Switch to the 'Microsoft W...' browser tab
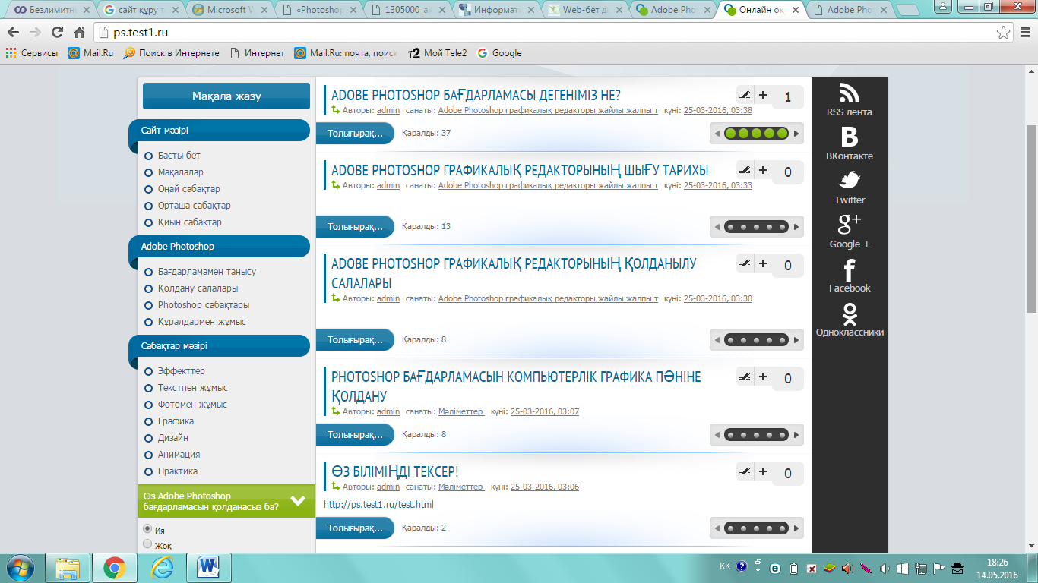The width and height of the screenshot is (1038, 583). (233, 10)
